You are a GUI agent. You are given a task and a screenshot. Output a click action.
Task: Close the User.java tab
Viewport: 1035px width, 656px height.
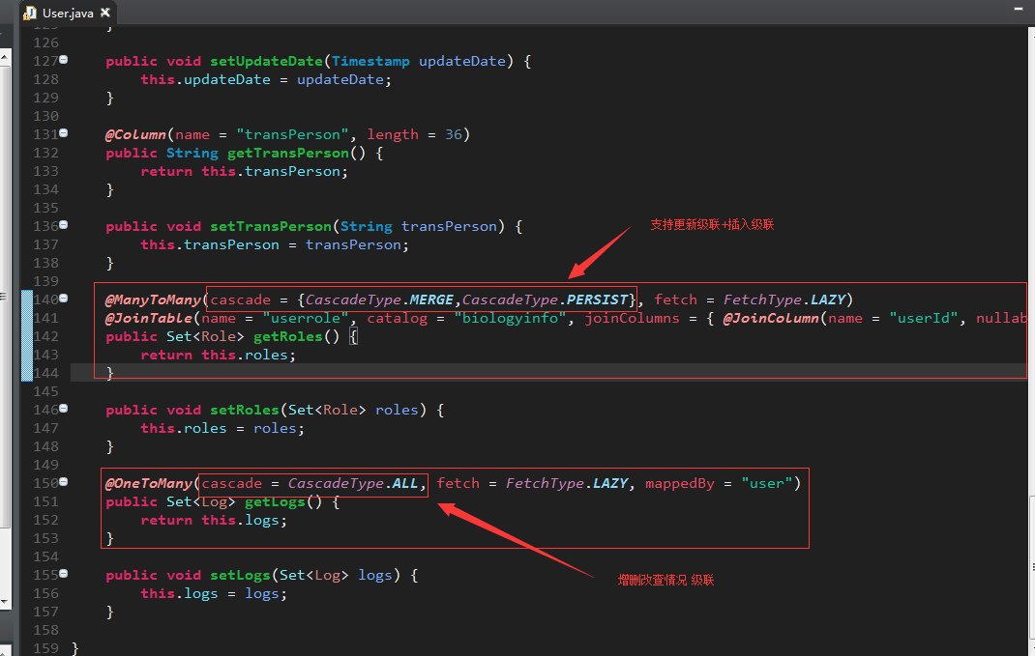(x=105, y=13)
